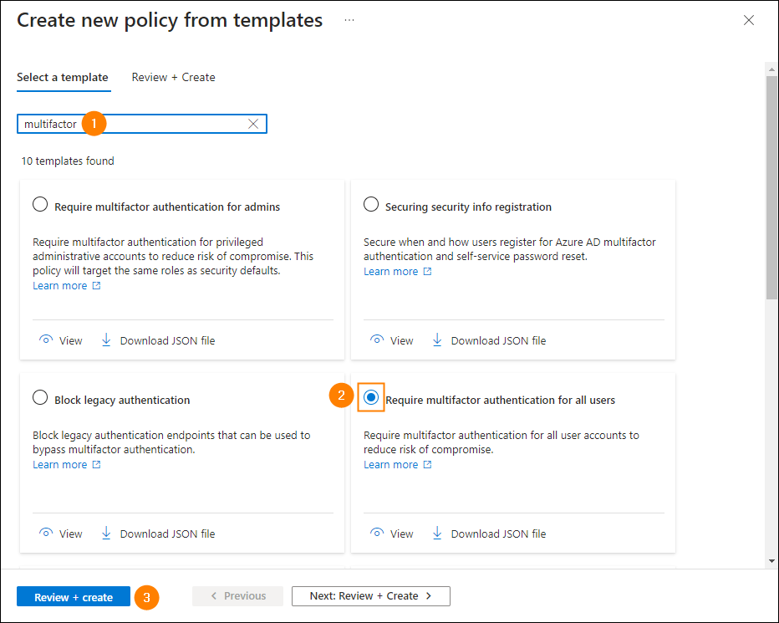Select Require multifactor authentication for admins radio

40,204
